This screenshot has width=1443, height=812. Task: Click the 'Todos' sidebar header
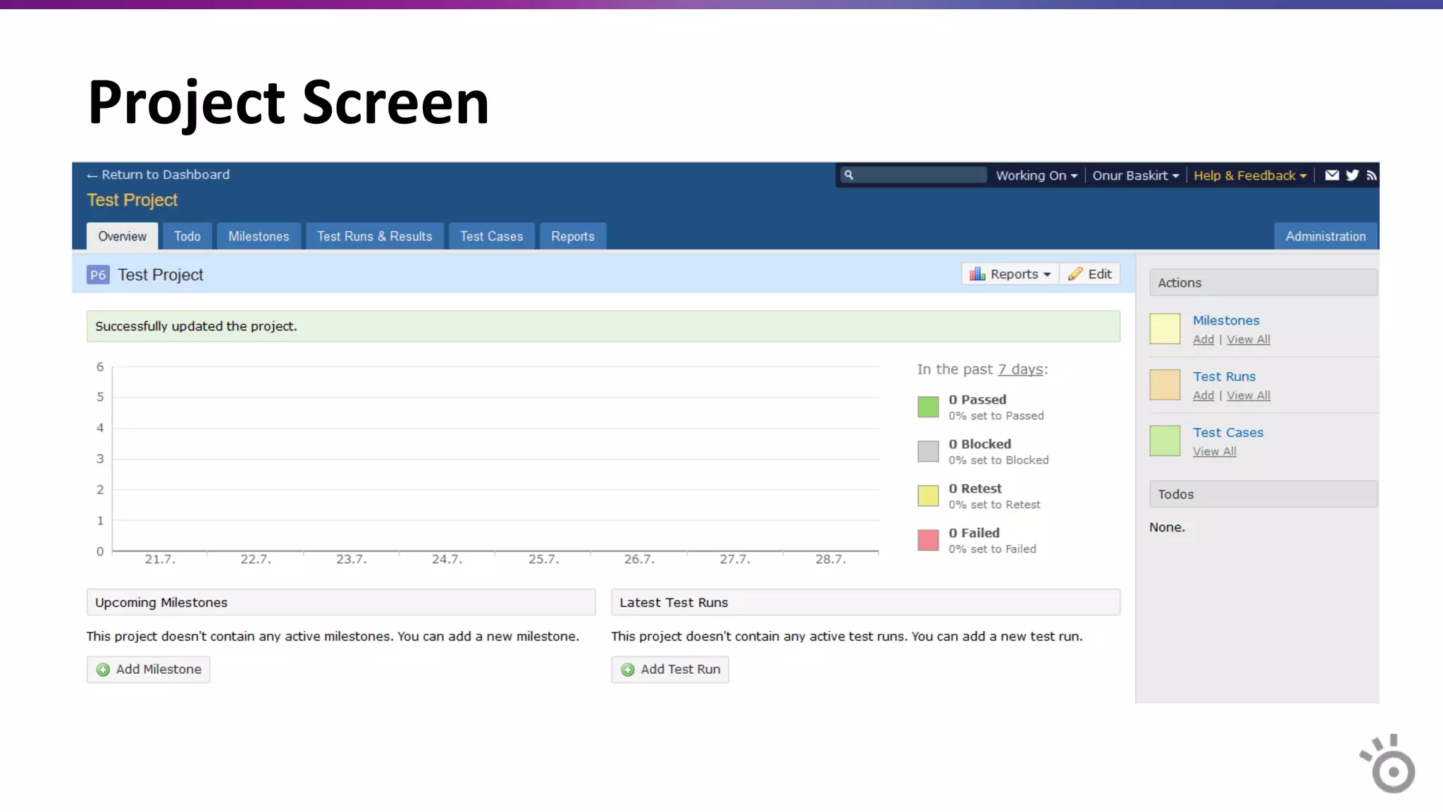[1263, 494]
